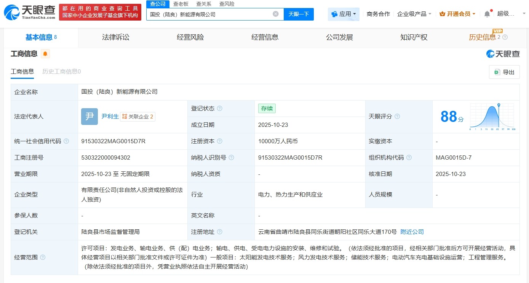This screenshot has height=283, width=529.
Task: Click the help icon beside 注册资本
Action: pyautogui.click(x=219, y=141)
